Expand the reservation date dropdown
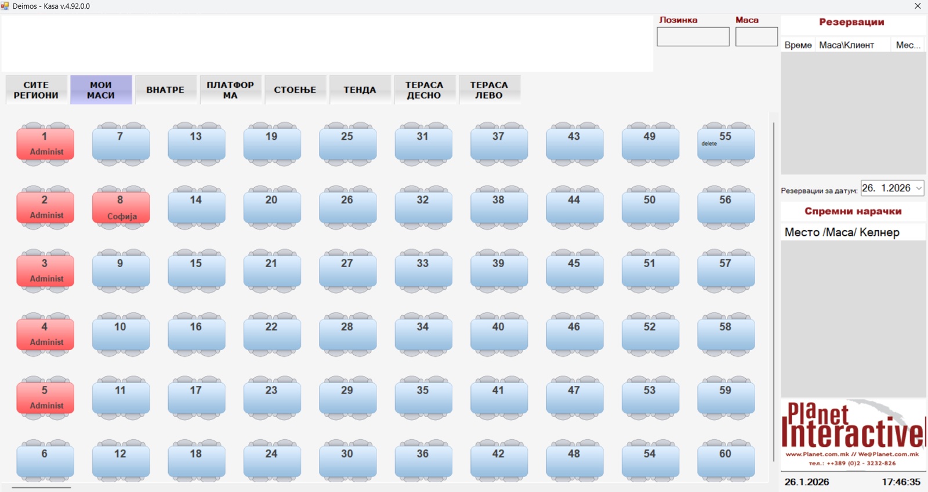 click(x=918, y=188)
